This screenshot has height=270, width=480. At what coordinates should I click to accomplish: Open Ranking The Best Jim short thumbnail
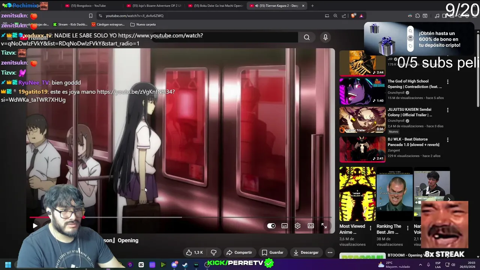point(394,194)
